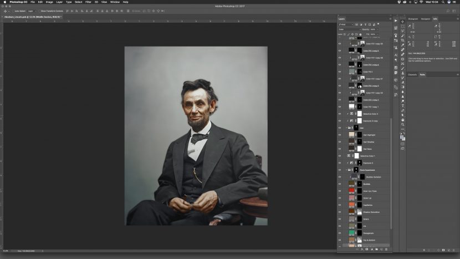Screen dimensions: 460x259
Task: Open the Layers panel options menu
Action: tap(390, 19)
